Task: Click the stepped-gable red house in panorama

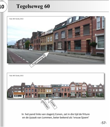Action: (x=31, y=90)
